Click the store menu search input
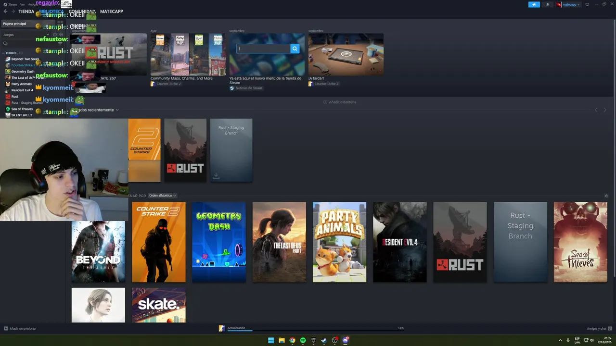616x346 pixels. coord(263,49)
